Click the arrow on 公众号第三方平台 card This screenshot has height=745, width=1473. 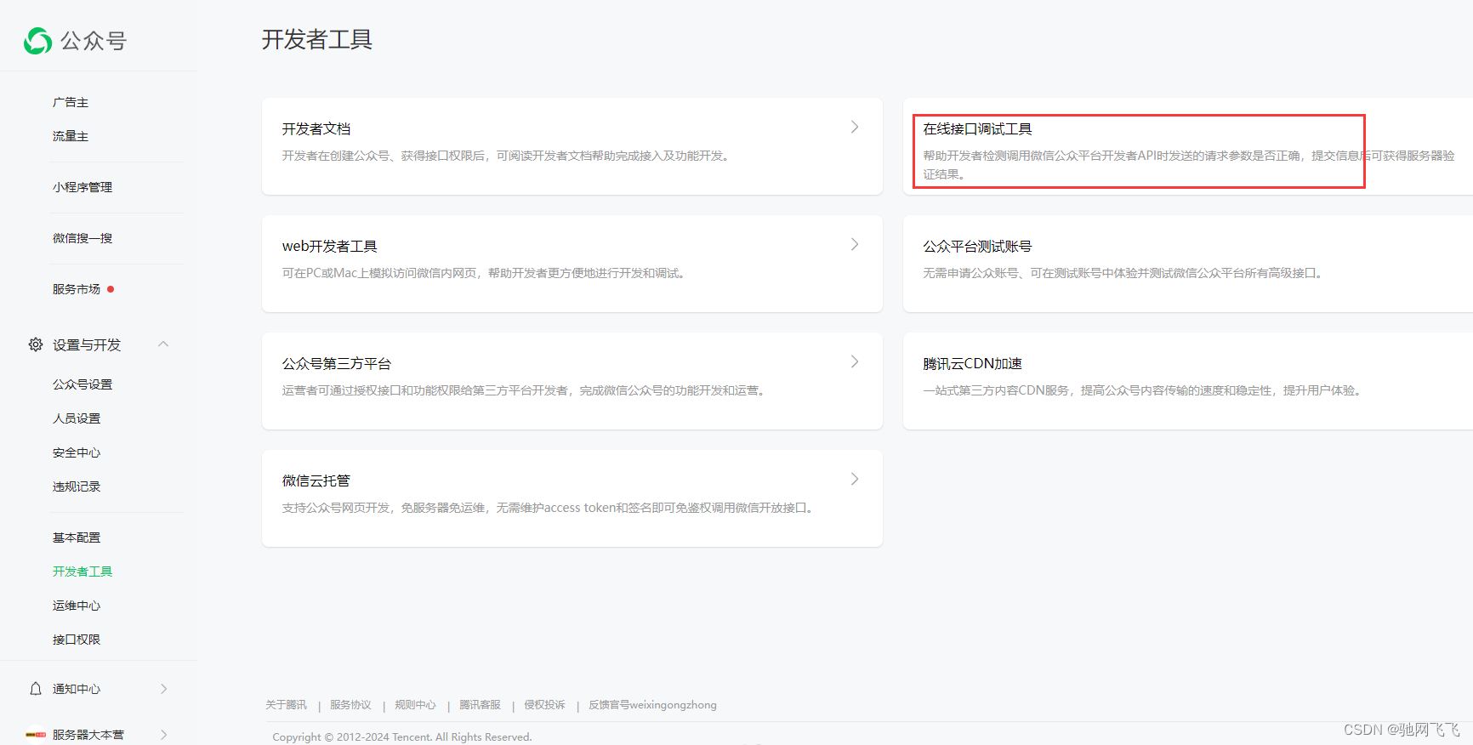[855, 361]
